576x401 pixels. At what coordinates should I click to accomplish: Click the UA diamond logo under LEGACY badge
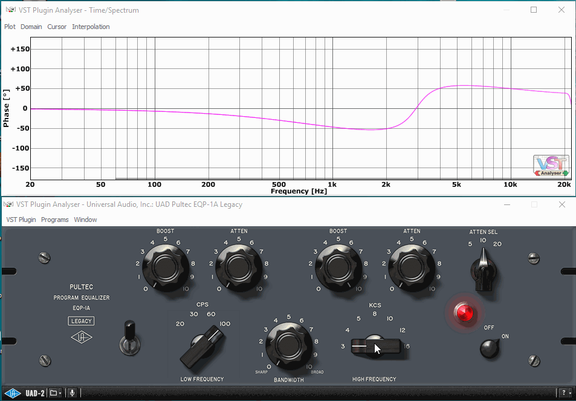click(82, 337)
